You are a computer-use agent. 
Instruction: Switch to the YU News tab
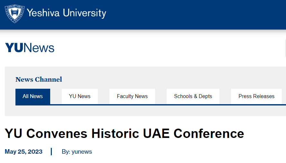(x=80, y=96)
